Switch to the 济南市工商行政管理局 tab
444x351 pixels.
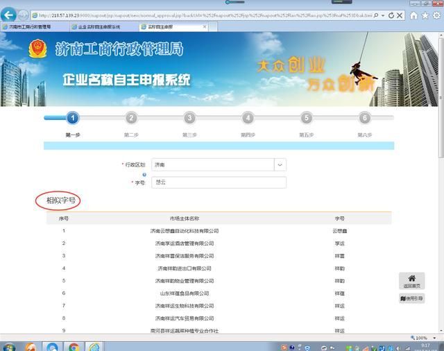click(x=35, y=27)
